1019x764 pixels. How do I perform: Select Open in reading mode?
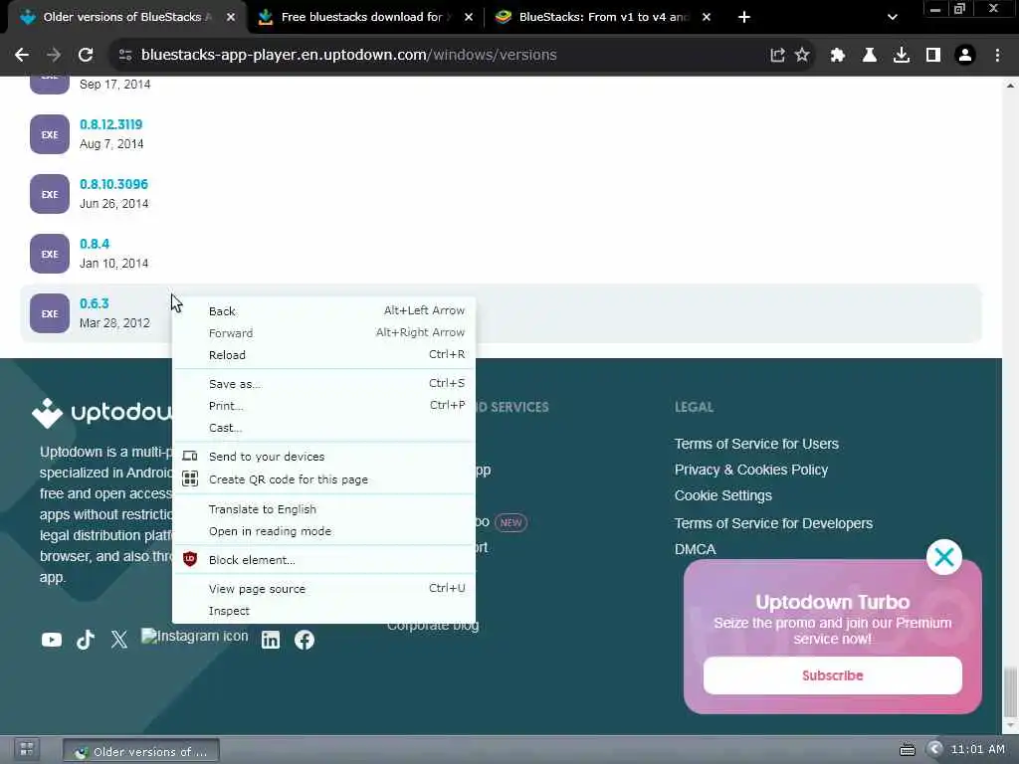coord(323,531)
